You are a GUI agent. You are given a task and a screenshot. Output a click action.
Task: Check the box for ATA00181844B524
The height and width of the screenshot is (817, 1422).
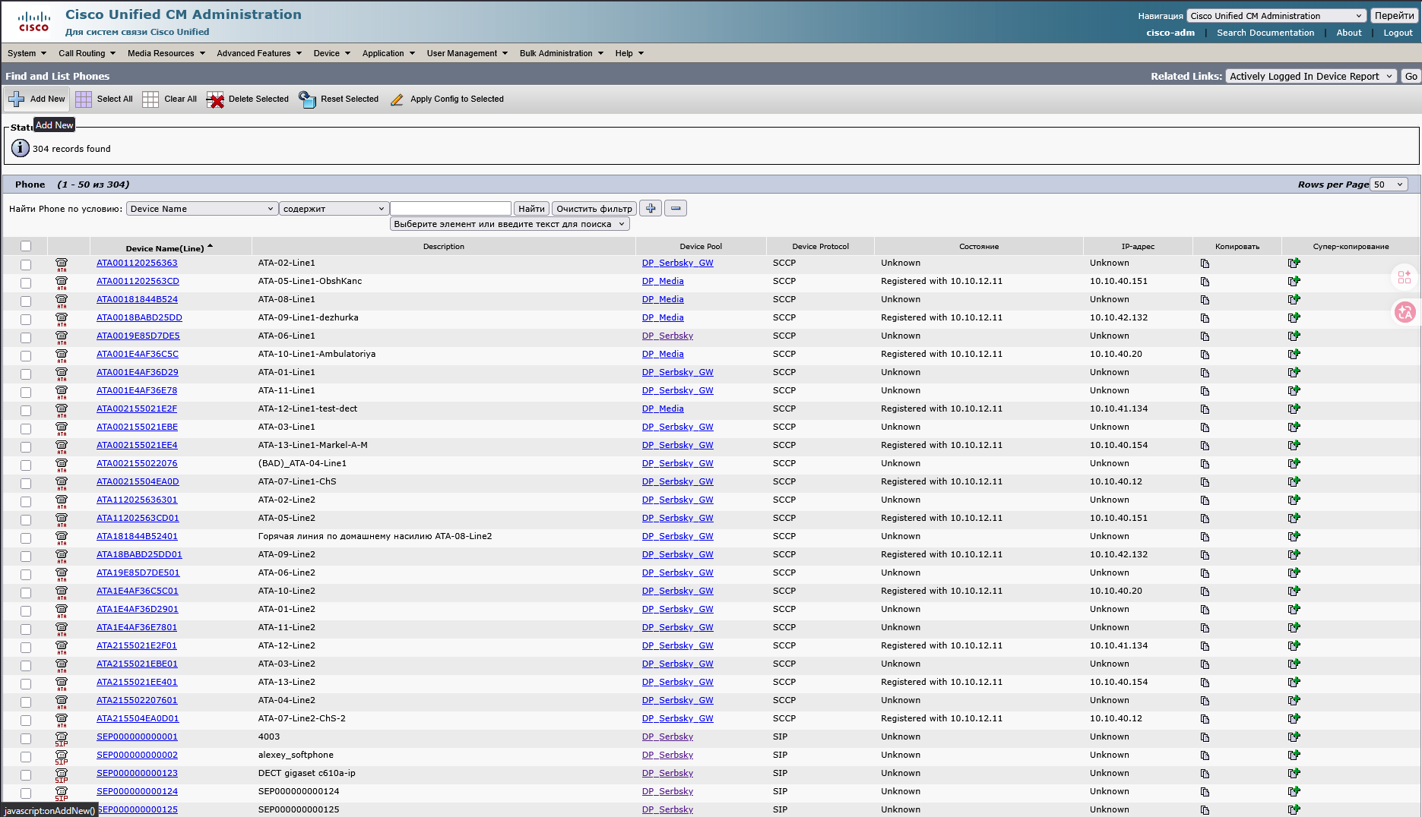pos(26,301)
